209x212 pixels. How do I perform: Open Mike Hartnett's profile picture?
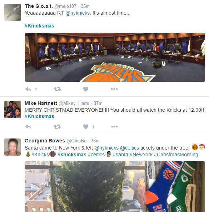(13, 110)
